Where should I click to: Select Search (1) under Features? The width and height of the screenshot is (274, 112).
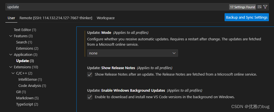24,42
